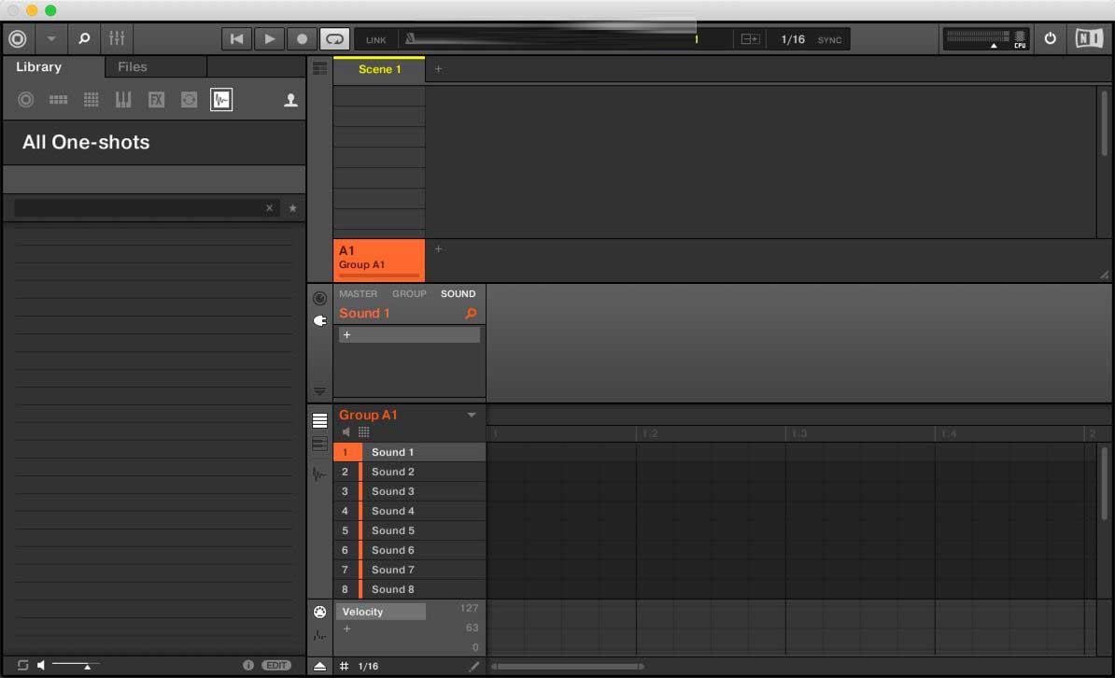Image resolution: width=1115 pixels, height=678 pixels.
Task: Toggle the browser magnifier icon in header
Action: pyautogui.click(x=84, y=38)
